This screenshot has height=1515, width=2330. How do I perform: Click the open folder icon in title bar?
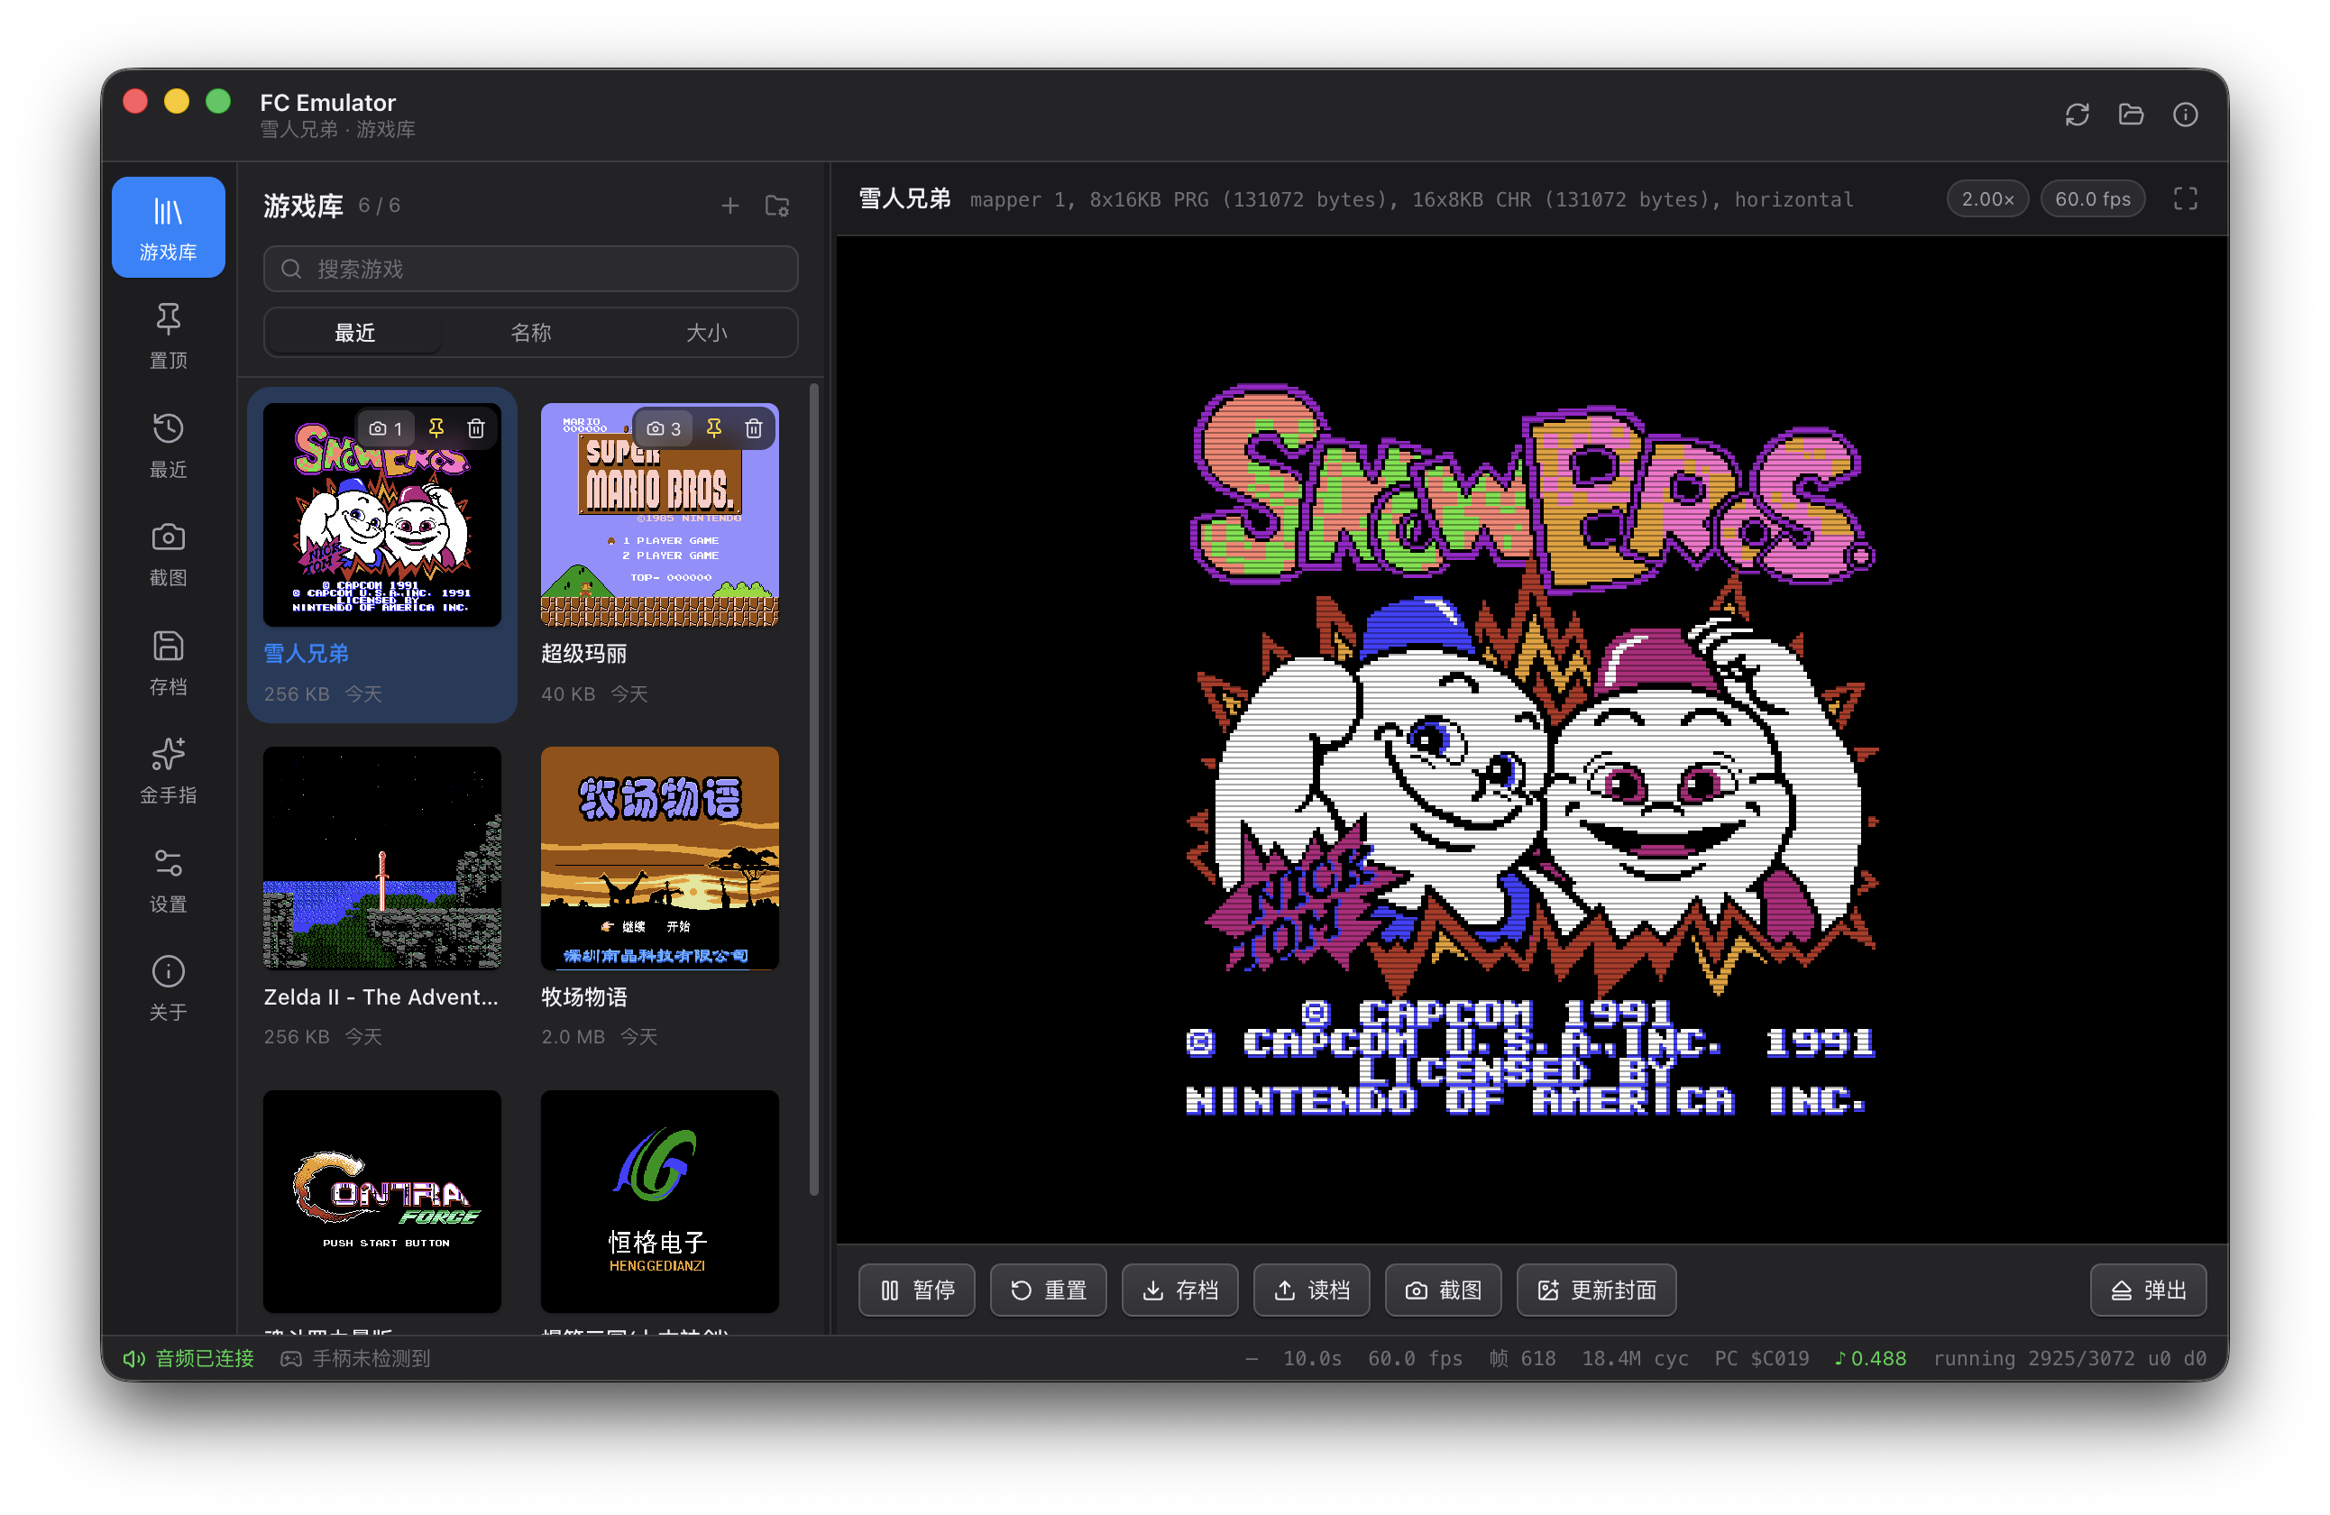tap(2131, 115)
